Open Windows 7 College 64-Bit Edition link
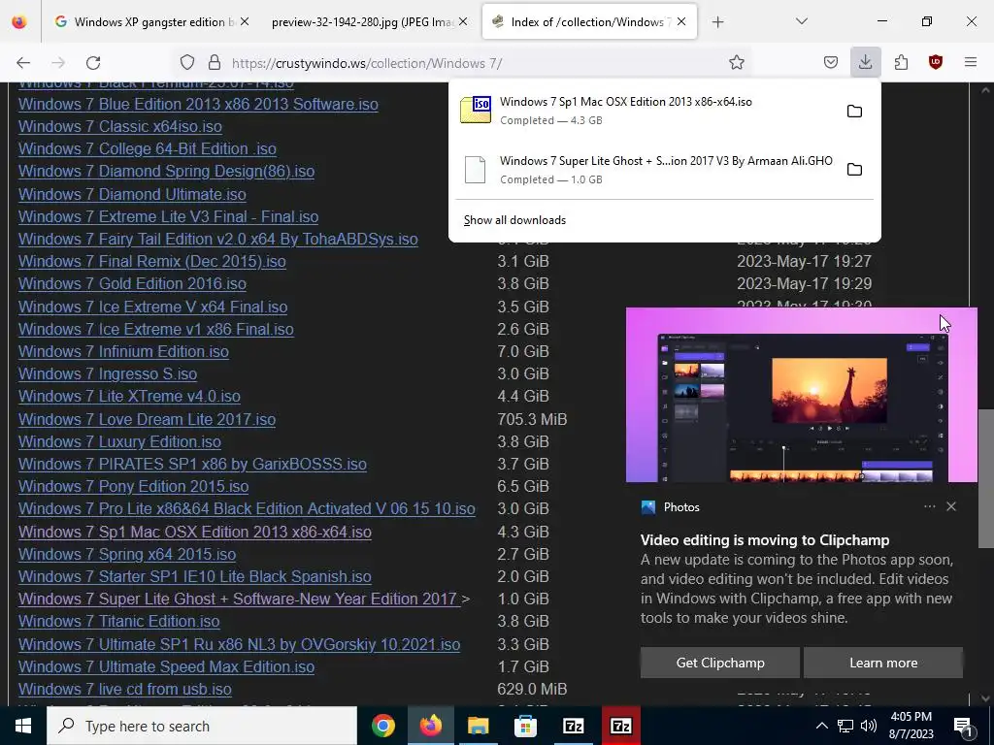The height and width of the screenshot is (745, 994). coord(148,148)
